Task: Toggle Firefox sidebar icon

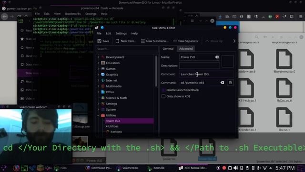Action: click(x=234, y=17)
